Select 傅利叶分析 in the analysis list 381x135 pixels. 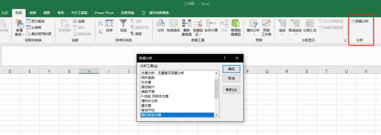coord(177,101)
